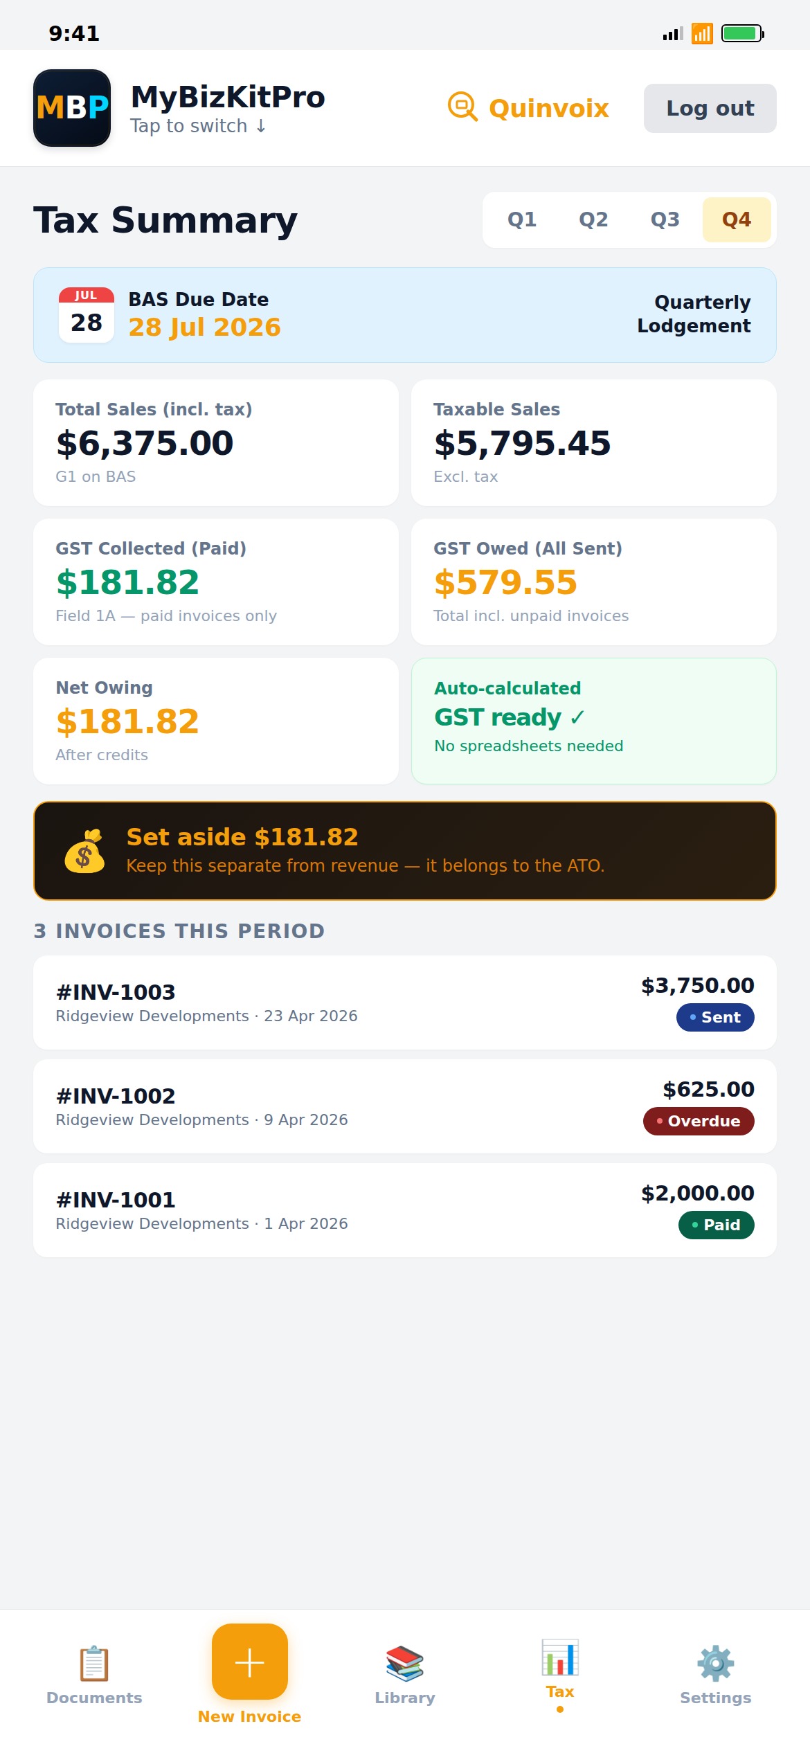
Task: Click the 'GST ready' auto-calculated card
Action: (x=594, y=720)
